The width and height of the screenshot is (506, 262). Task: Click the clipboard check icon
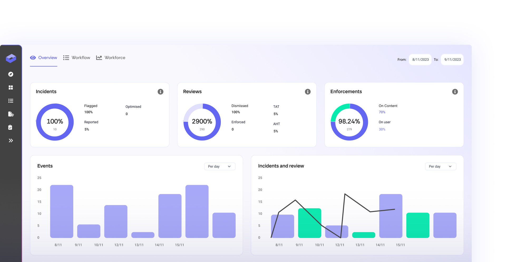pyautogui.click(x=10, y=127)
